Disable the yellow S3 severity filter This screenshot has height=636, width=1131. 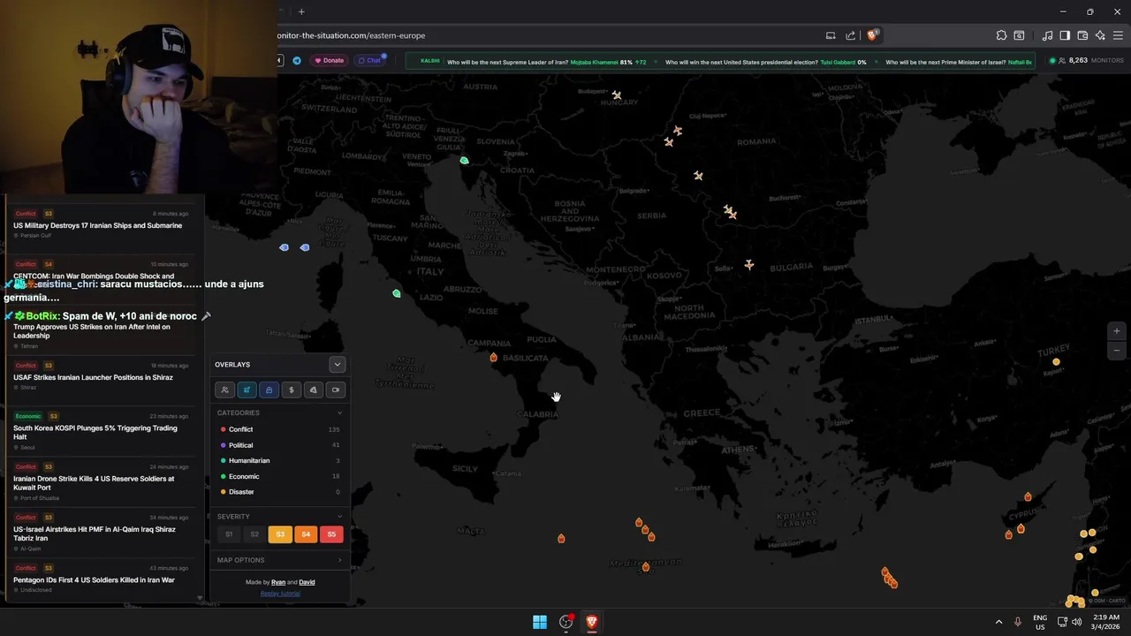tap(280, 534)
